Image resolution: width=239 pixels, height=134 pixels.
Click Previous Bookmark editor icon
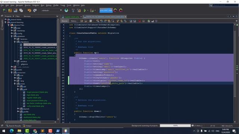(x=118, y=21)
